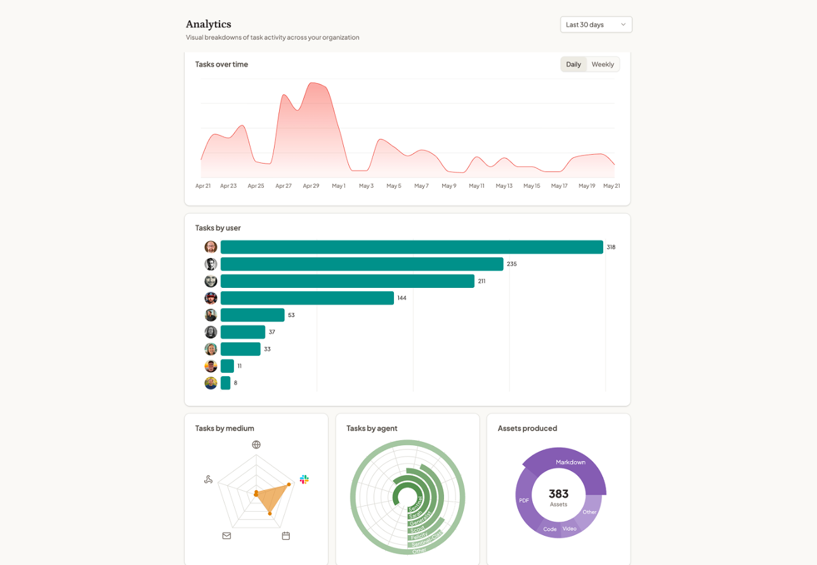Click the May 1 axis label

339,186
